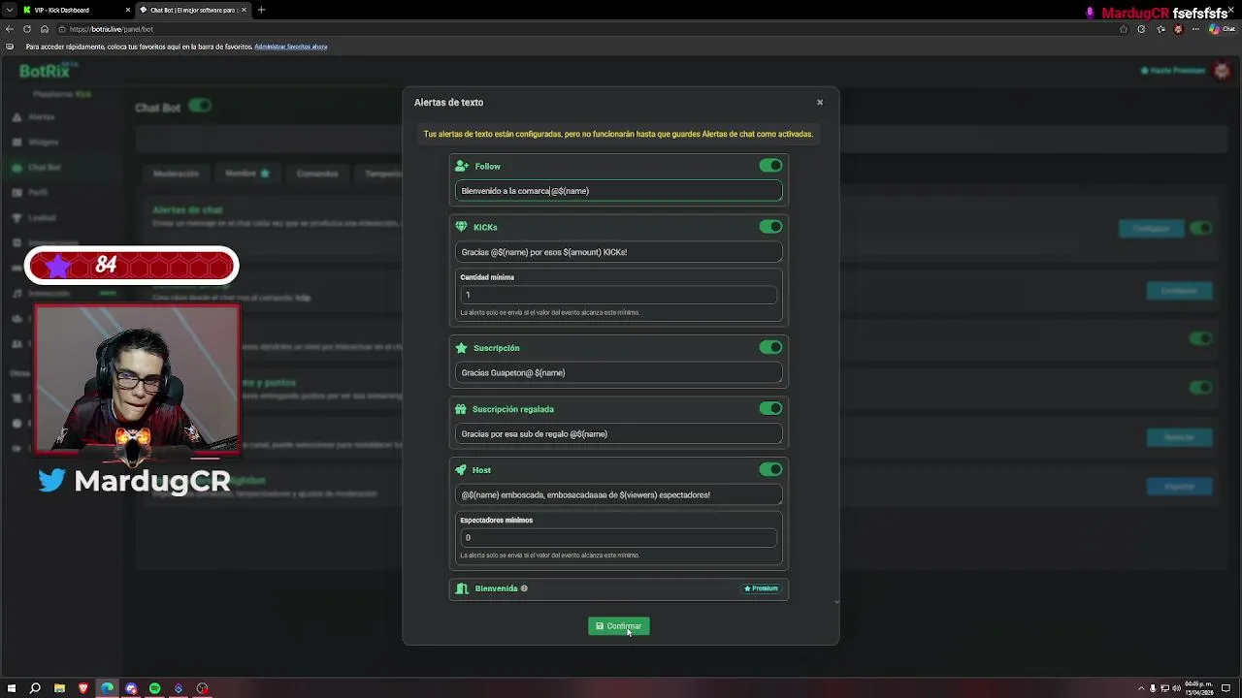Reload the page with the refresh icon
The height and width of the screenshot is (698, 1242).
pos(27,29)
